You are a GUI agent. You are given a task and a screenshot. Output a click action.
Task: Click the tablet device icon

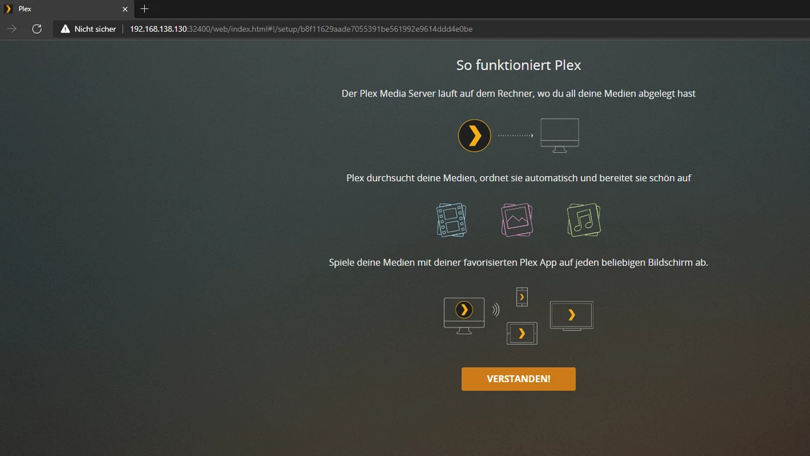(522, 333)
